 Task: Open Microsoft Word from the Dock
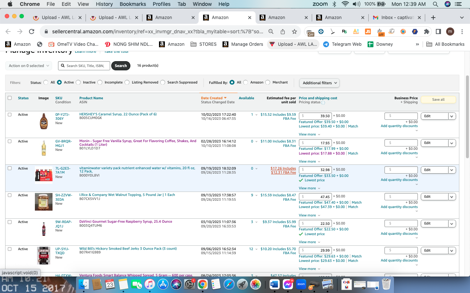[275, 284]
